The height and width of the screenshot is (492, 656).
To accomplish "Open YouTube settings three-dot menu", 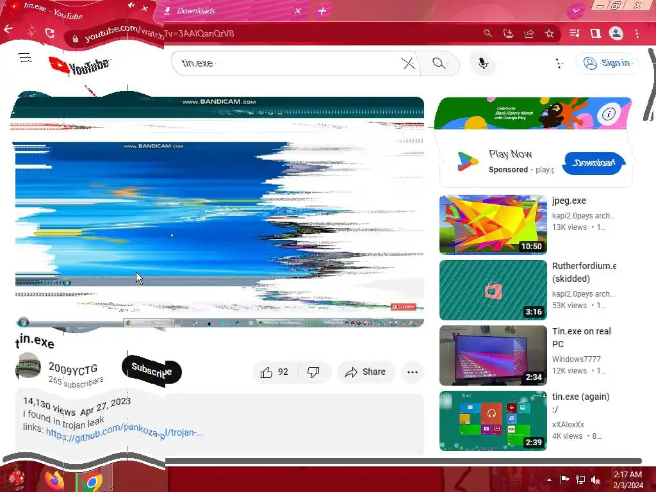I will pyautogui.click(x=559, y=63).
